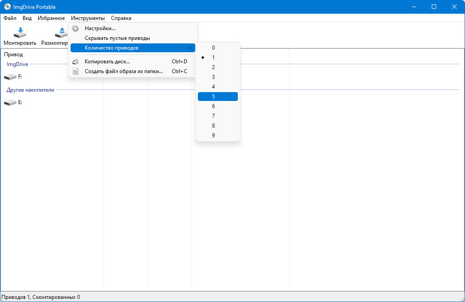Open the Справка menu
Screen dimensions: 465x302
(x=121, y=18)
